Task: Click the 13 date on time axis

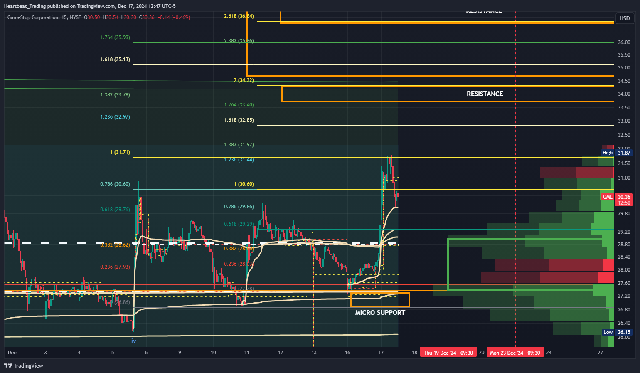Action: [x=314, y=353]
